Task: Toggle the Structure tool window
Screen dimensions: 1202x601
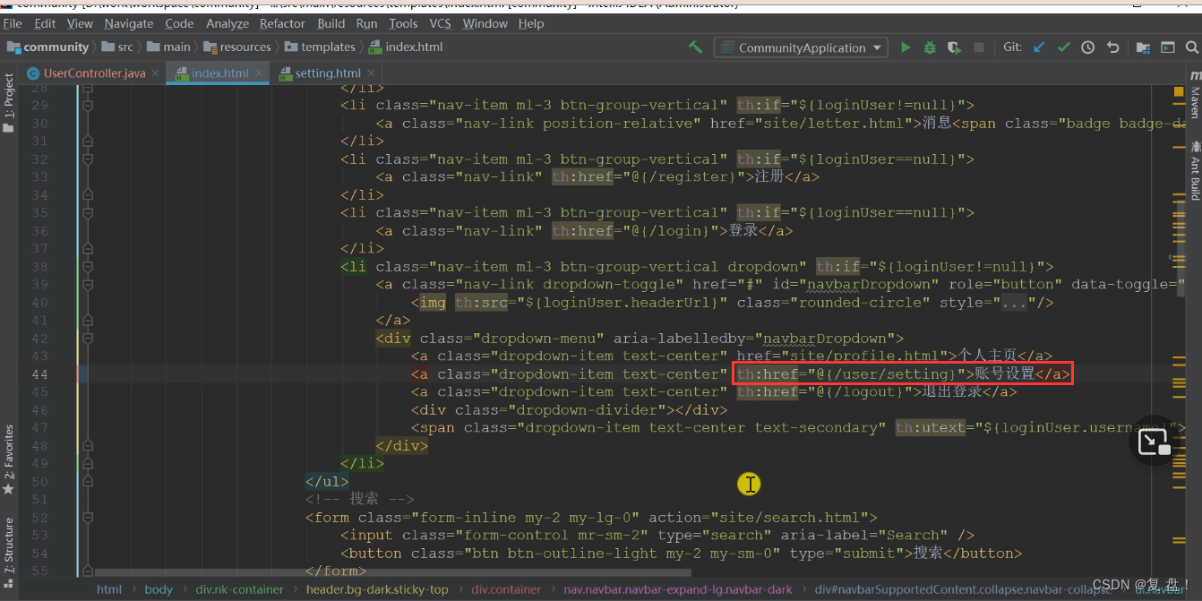Action: pos(9,546)
